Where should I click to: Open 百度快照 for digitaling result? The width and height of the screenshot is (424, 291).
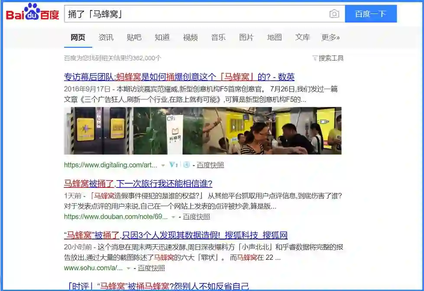coord(210,165)
